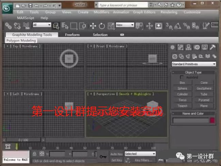Expand the Graphite ribbon minimize toggle
The width and height of the screenshot is (221, 166).
122,35
